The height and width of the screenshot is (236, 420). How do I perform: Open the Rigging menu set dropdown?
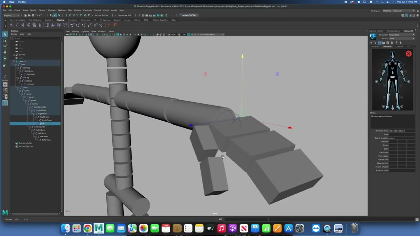click(x=11, y=15)
